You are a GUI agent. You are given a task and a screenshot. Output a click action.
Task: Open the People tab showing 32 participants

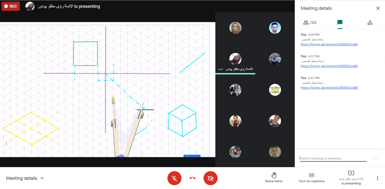coord(310,23)
